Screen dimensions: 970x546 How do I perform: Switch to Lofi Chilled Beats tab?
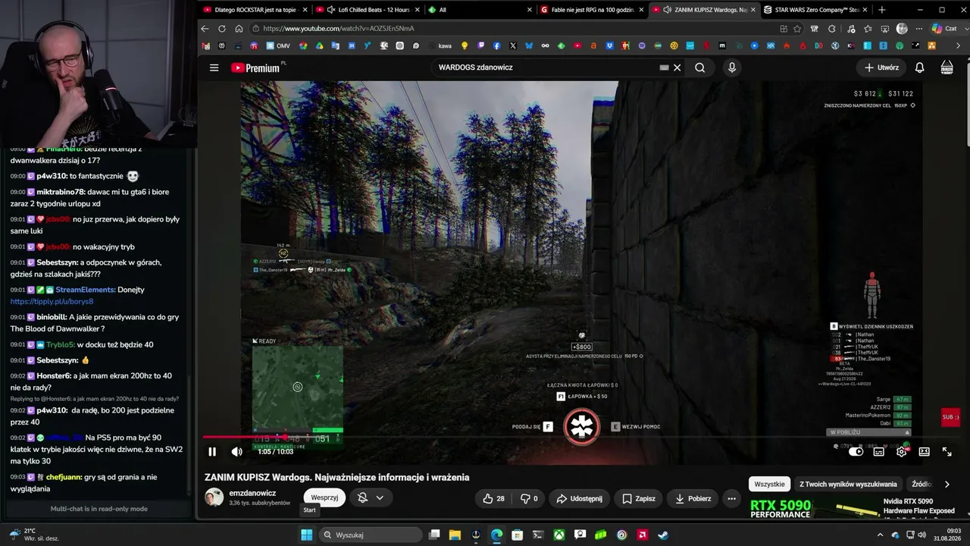367,10
